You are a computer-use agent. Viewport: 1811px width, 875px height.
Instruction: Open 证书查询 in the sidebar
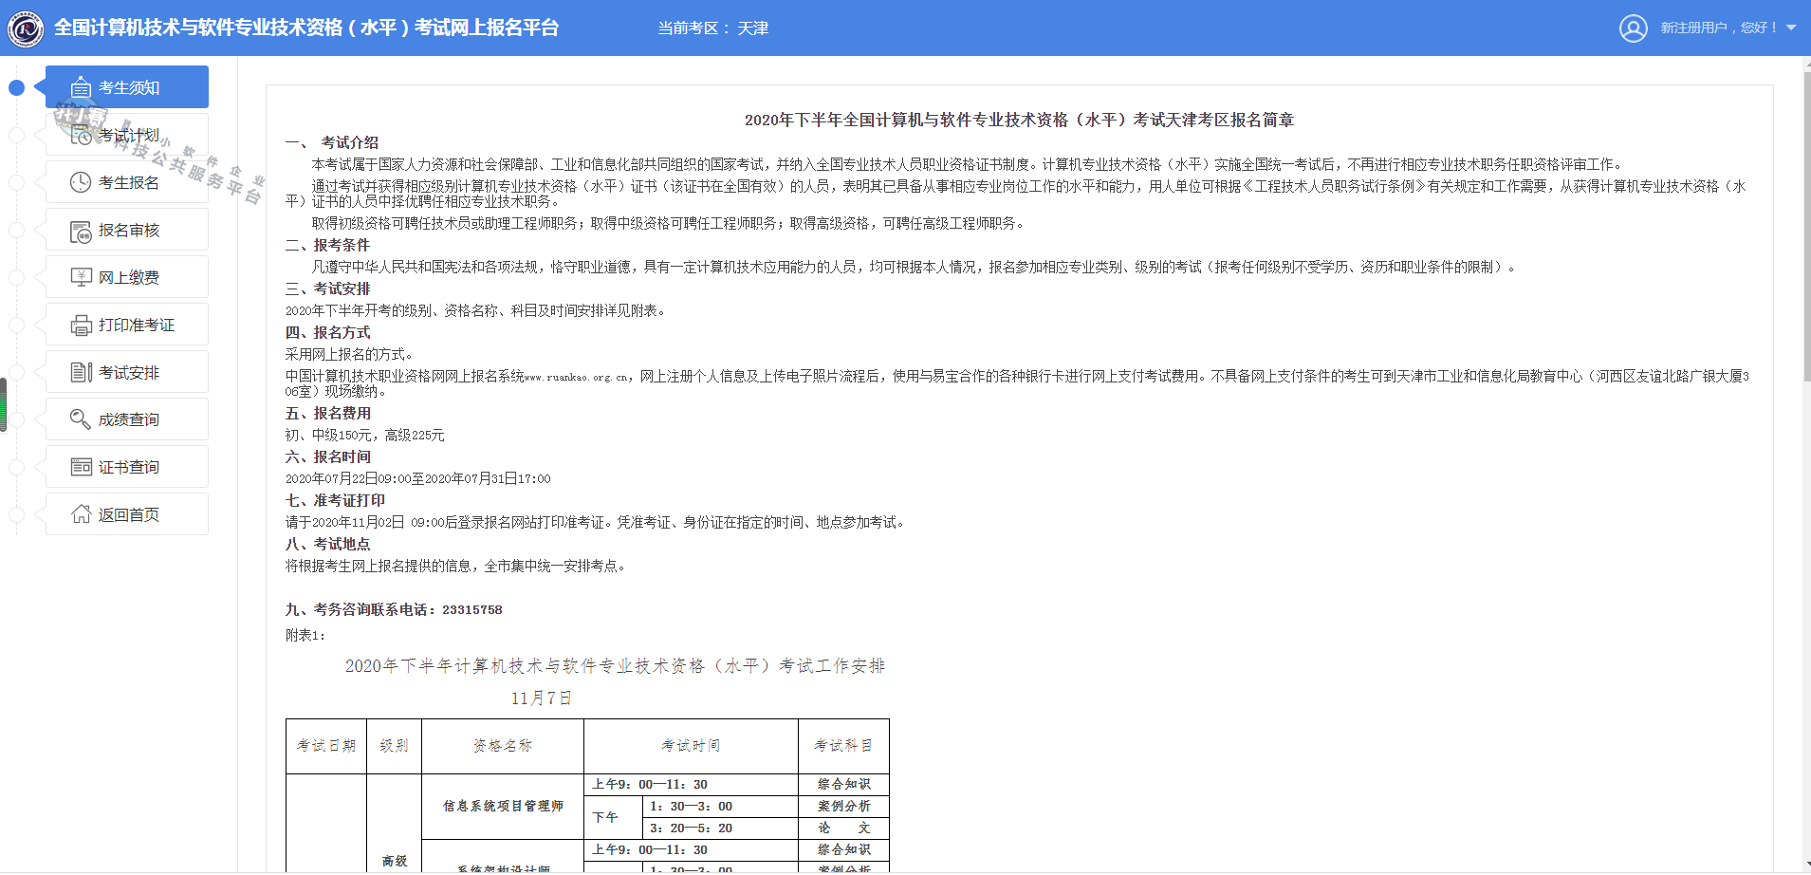[x=127, y=467]
